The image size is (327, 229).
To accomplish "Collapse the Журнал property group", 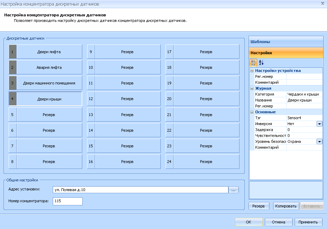I will pos(252,88).
